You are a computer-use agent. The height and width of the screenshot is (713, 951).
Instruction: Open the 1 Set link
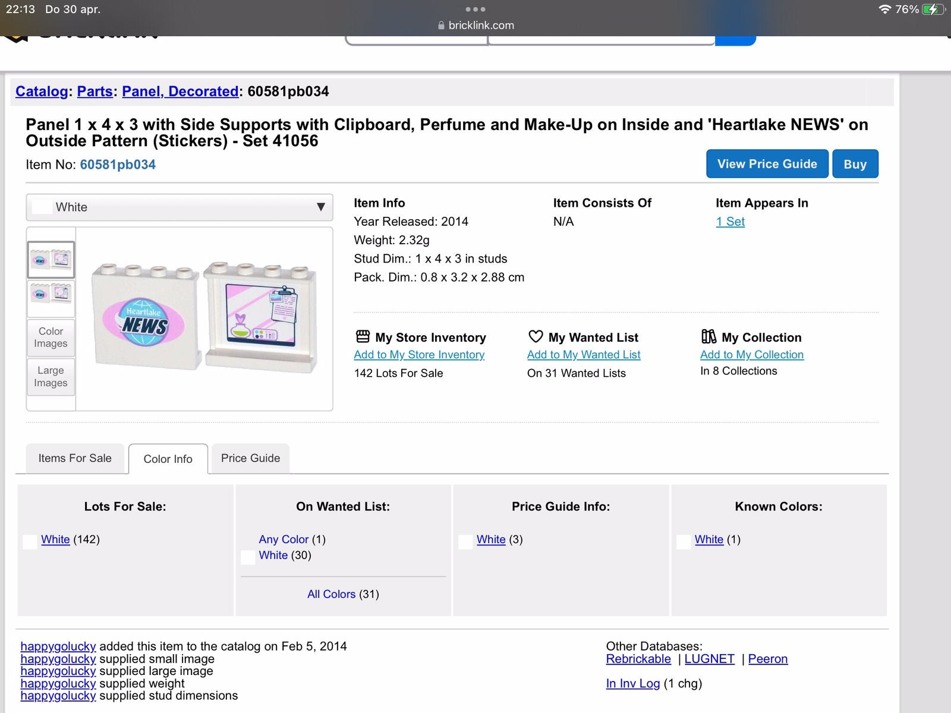coord(730,222)
